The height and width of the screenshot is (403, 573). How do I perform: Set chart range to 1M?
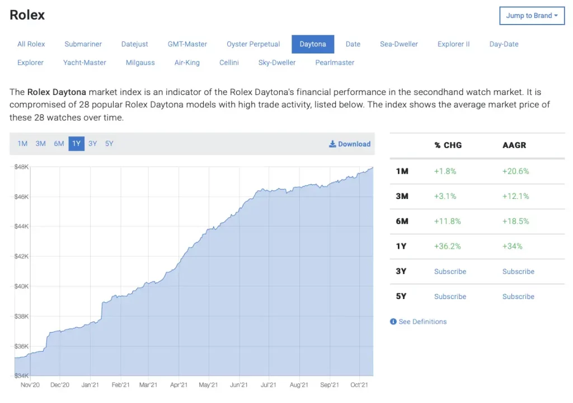(22, 144)
